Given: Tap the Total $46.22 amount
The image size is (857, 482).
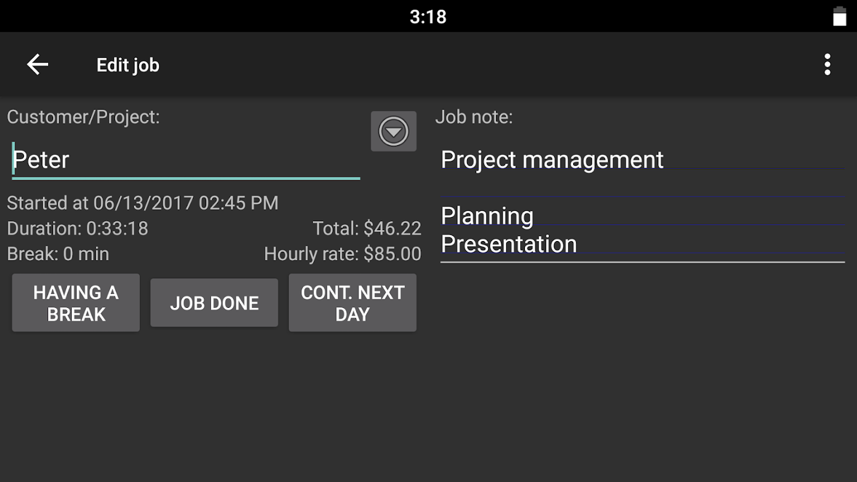Looking at the screenshot, I should tap(366, 229).
